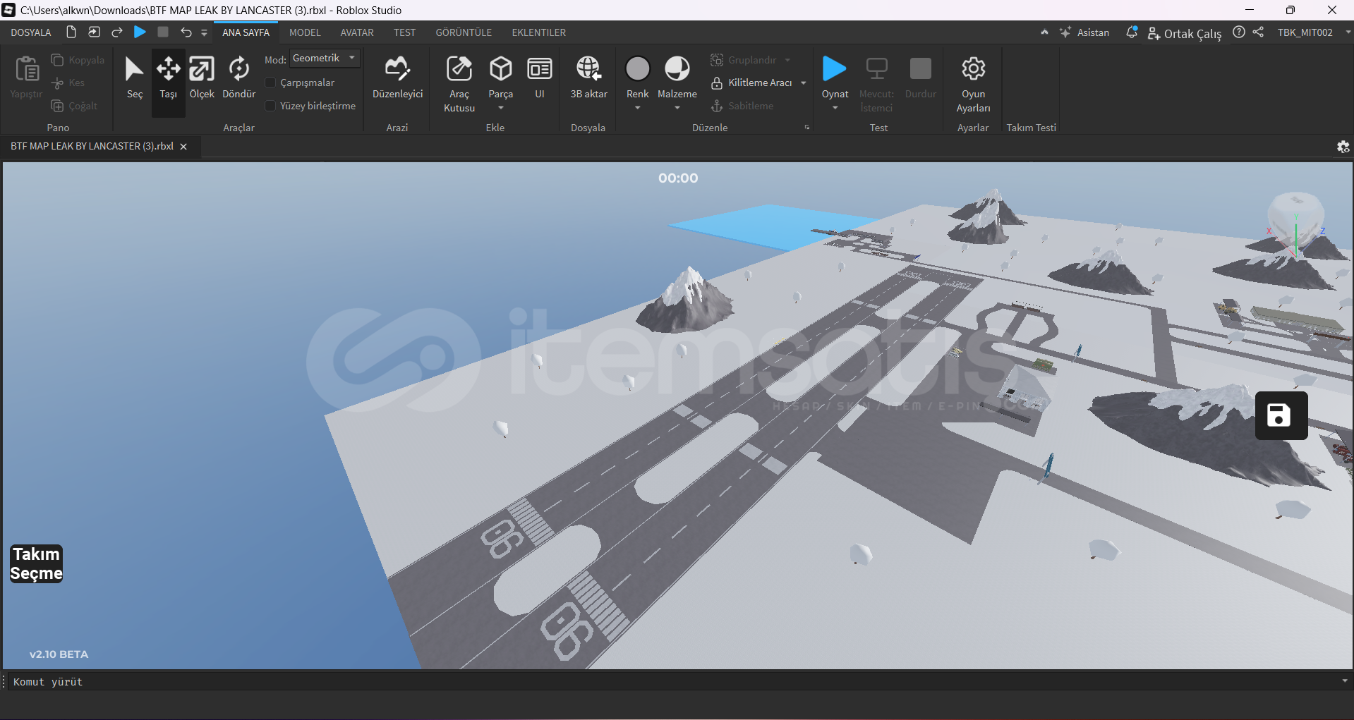Open the Asistan assistant
1354x720 pixels.
pos(1084,32)
